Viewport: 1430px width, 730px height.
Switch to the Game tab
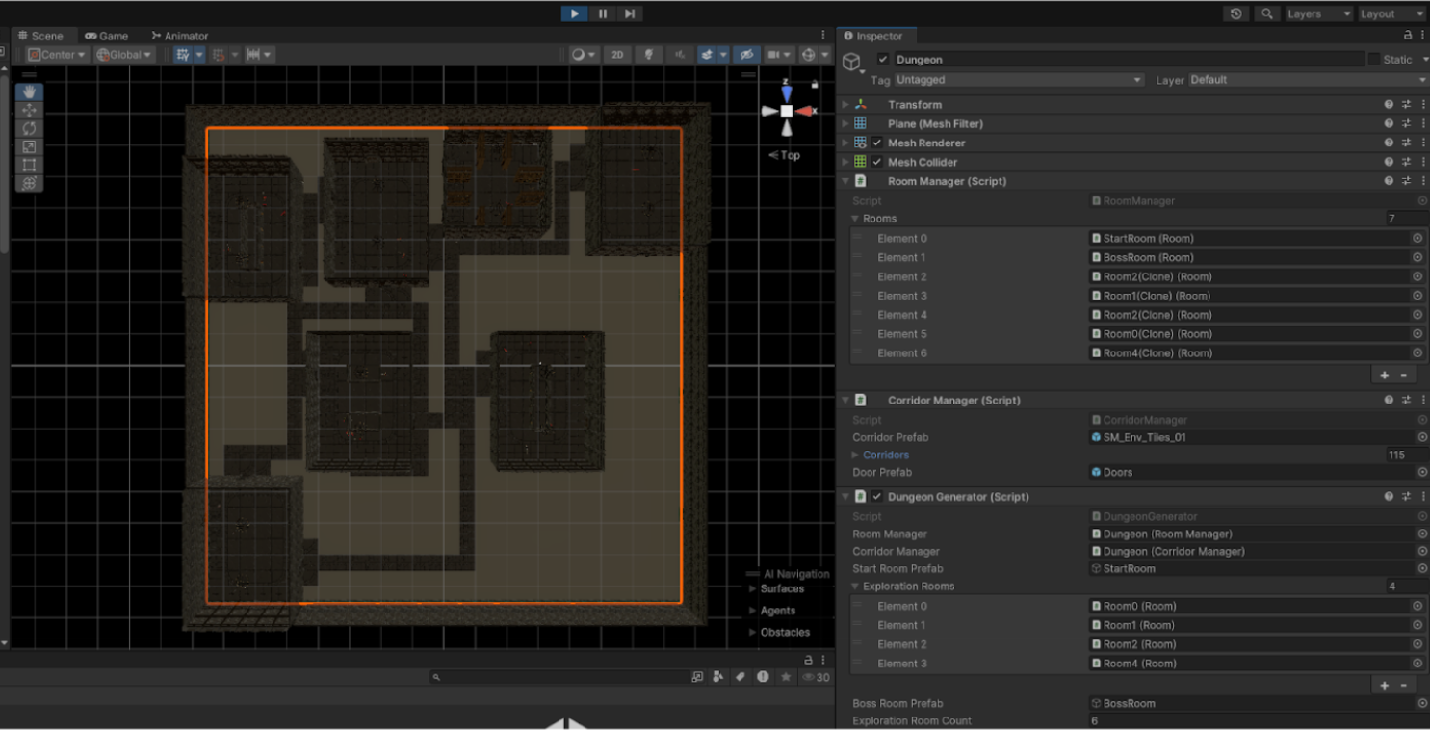click(106, 36)
